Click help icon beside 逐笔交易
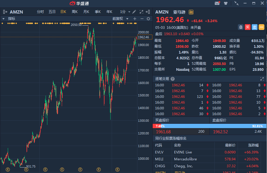 coord(173,79)
